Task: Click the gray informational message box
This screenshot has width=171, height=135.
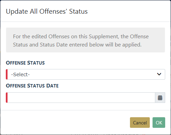Action: tap(85, 40)
